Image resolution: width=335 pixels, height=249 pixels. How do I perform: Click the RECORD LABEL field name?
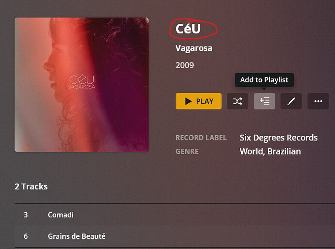coord(201,138)
